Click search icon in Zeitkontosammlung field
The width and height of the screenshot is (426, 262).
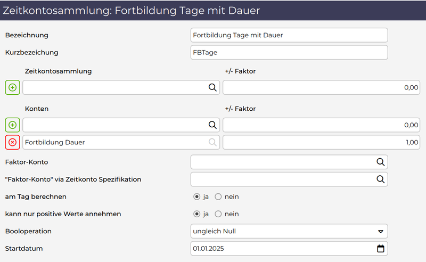212,88
